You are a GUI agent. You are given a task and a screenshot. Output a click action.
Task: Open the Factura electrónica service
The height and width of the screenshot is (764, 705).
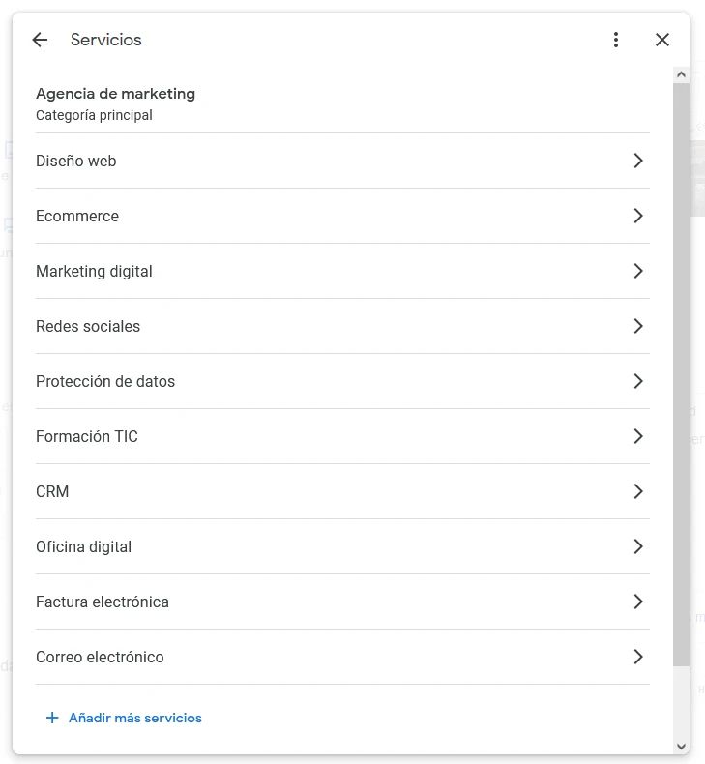[103, 602]
